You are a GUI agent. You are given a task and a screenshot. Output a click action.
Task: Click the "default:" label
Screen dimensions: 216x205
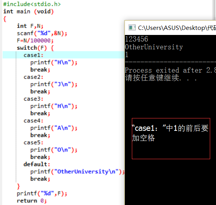coord(37,164)
